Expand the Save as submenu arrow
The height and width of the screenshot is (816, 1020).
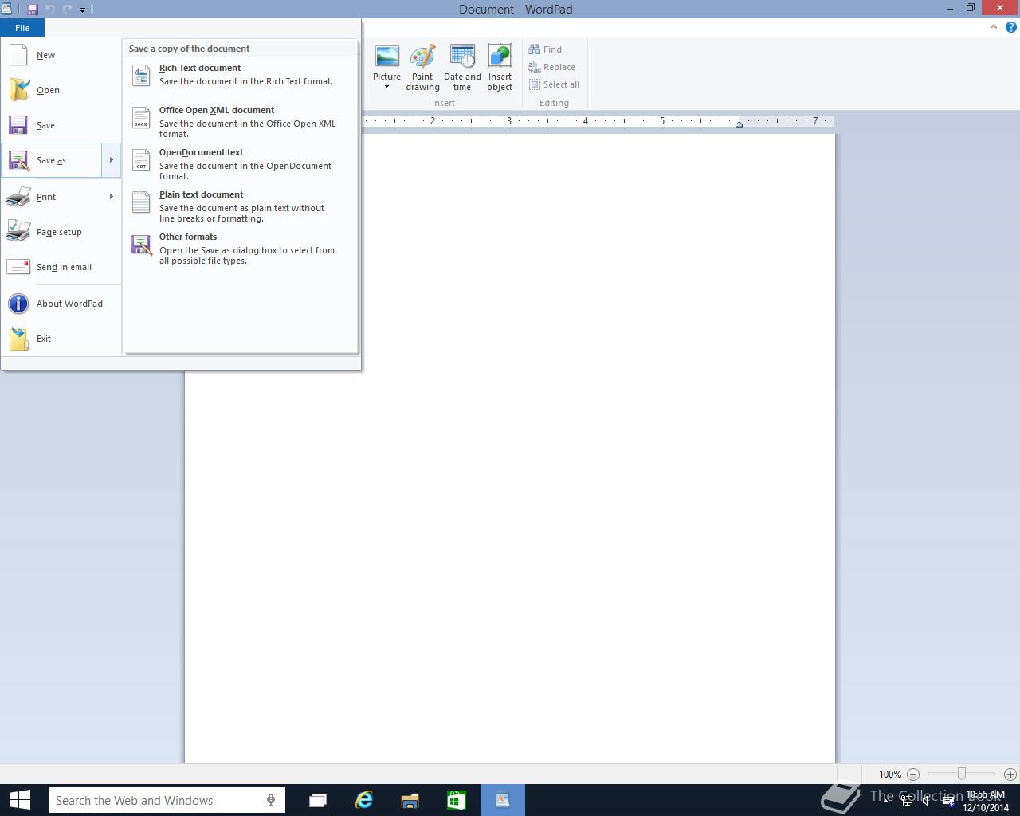click(x=111, y=160)
